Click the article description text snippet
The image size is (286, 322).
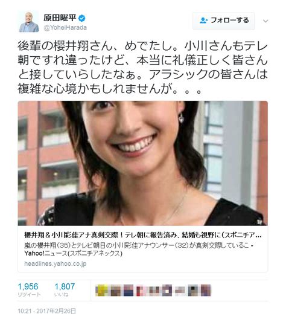139,250
